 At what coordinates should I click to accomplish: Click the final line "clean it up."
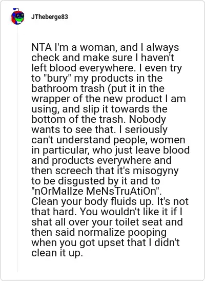pyautogui.click(x=57, y=253)
